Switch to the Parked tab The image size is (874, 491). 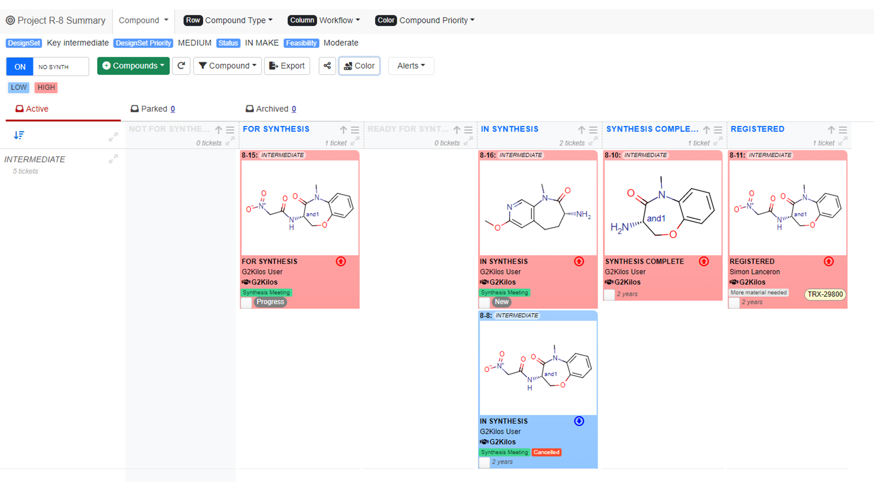(153, 109)
